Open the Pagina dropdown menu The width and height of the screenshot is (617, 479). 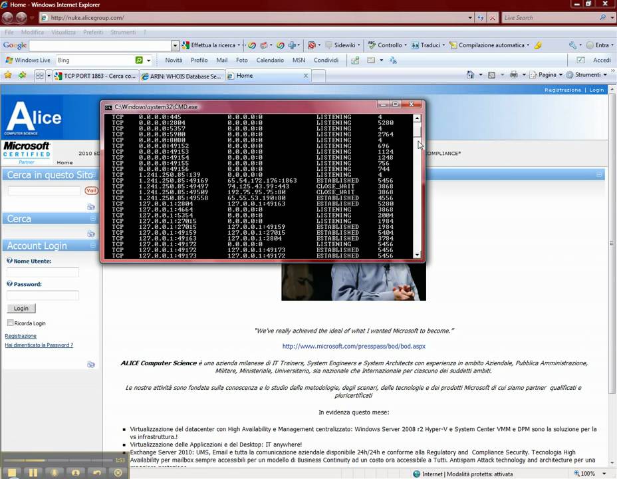(x=547, y=75)
